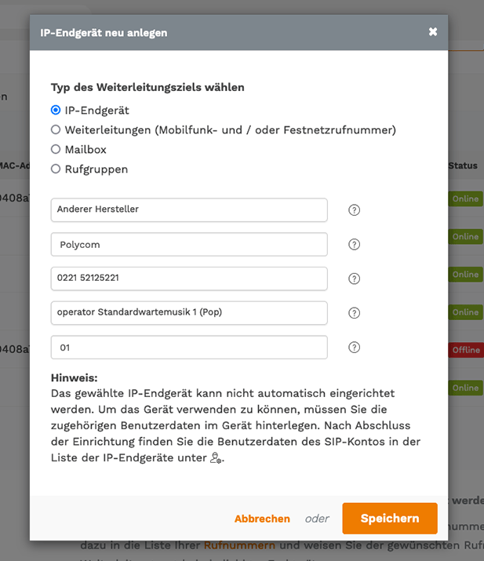Select the Mailbox radio option

[x=56, y=149]
